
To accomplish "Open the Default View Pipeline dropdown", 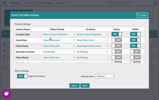I will tap(105, 76).
